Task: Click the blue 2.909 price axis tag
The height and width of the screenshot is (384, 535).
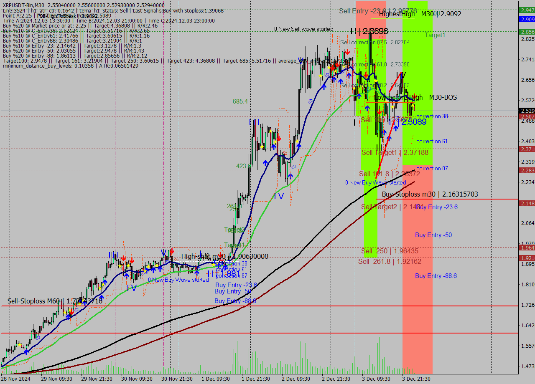Action: (x=527, y=20)
